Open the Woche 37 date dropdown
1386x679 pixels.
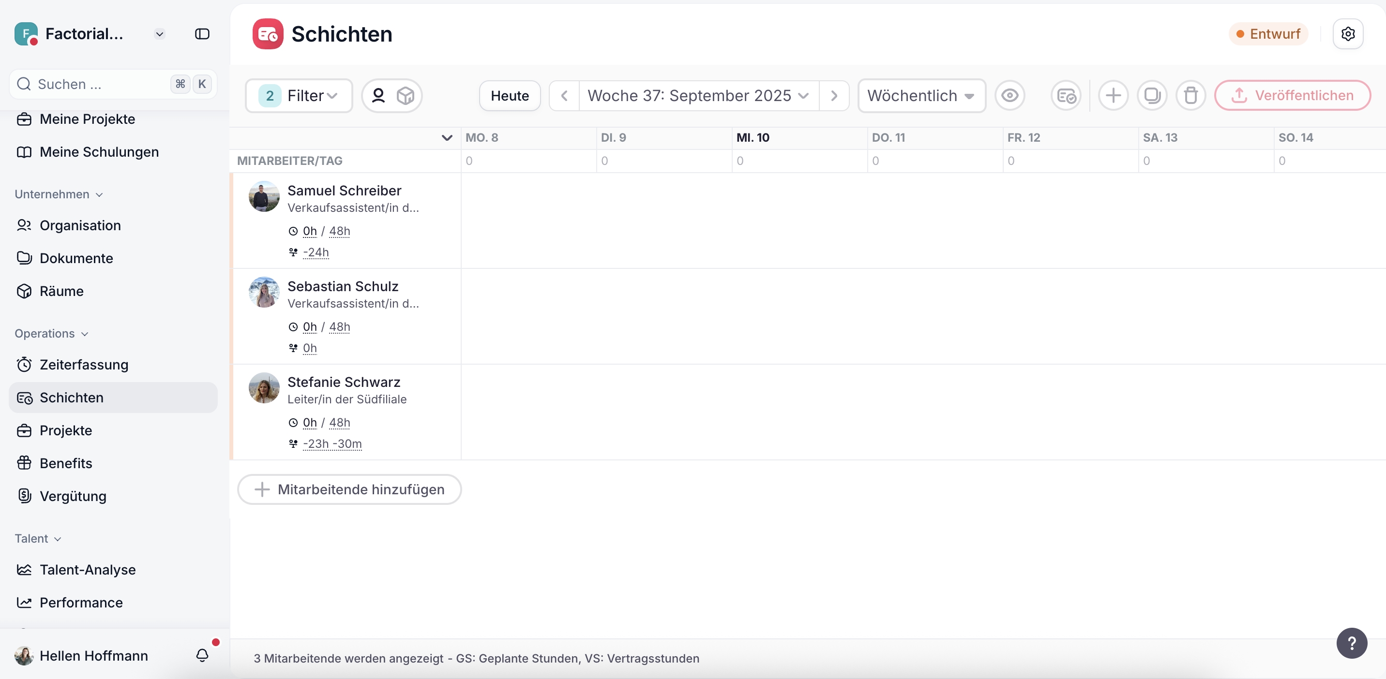[x=698, y=96]
